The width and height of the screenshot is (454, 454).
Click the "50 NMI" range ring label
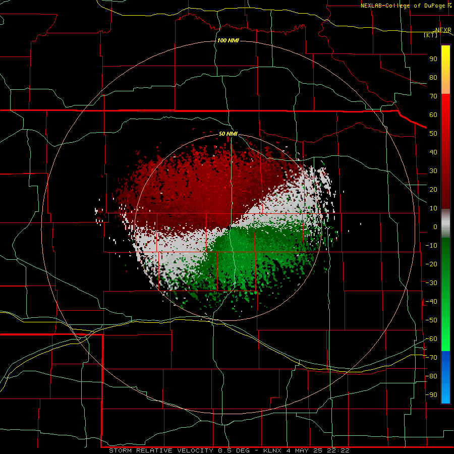point(228,134)
